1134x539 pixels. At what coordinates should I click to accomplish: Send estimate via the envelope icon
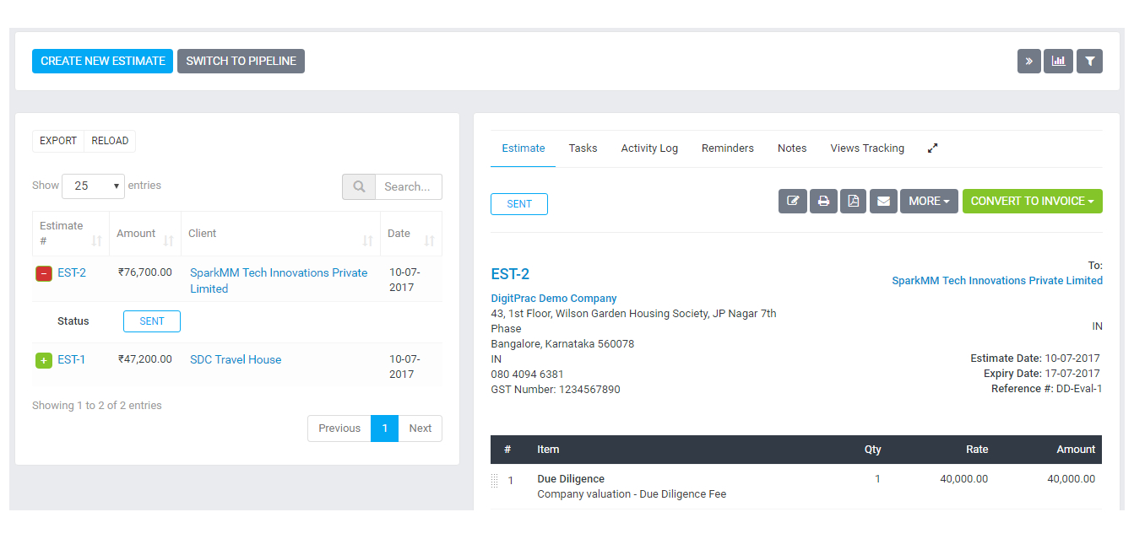(883, 202)
